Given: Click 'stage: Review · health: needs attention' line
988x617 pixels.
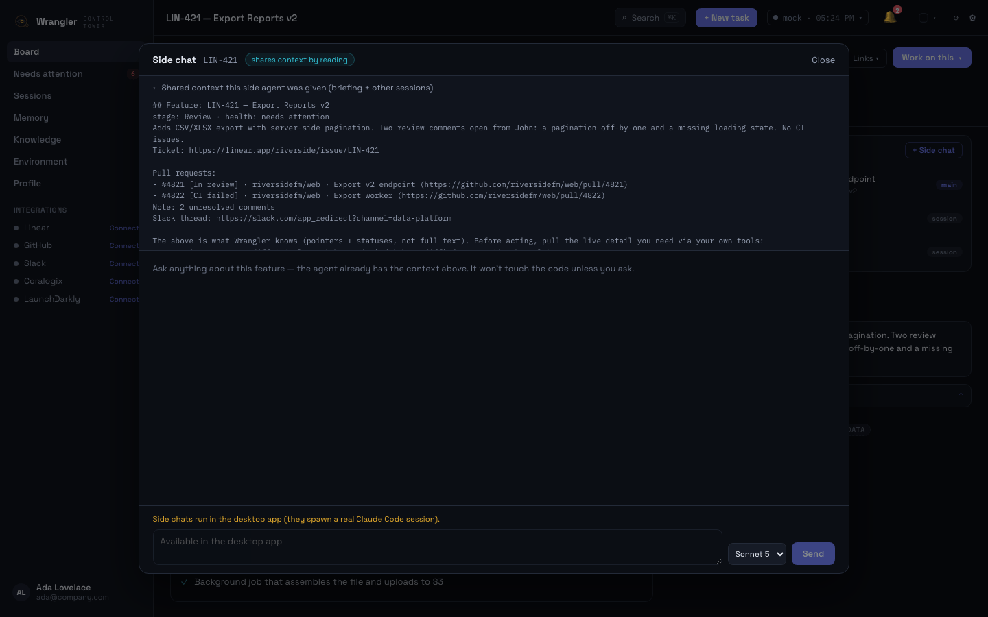Looking at the screenshot, I should coord(241,117).
